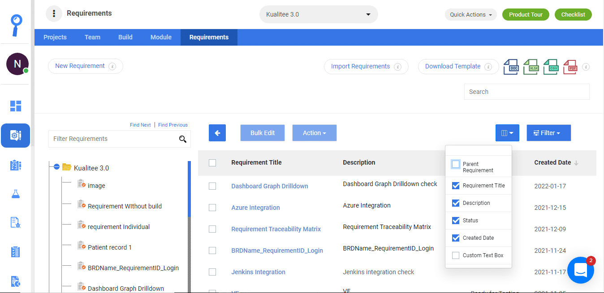
Task: Export the requirements list as CSV
Action: 550,67
